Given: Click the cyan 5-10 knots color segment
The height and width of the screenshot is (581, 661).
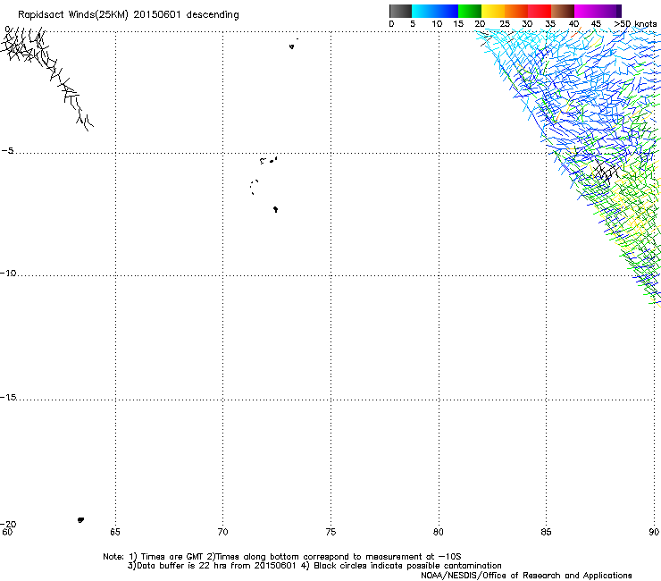Looking at the screenshot, I should (423, 11).
